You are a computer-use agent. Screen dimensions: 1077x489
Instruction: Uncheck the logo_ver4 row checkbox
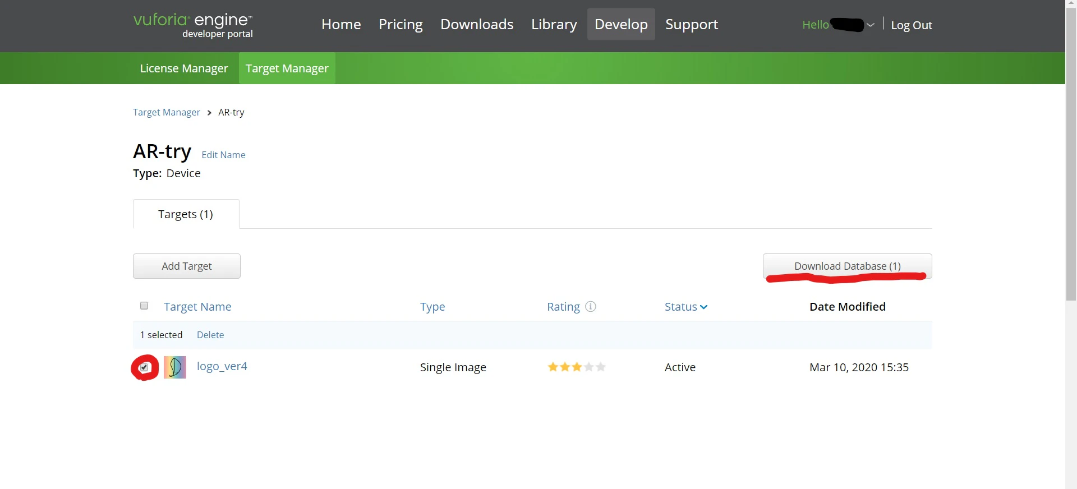(144, 367)
